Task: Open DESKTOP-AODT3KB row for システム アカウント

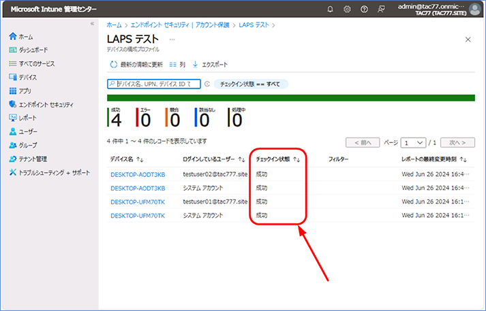Action: (x=138, y=188)
